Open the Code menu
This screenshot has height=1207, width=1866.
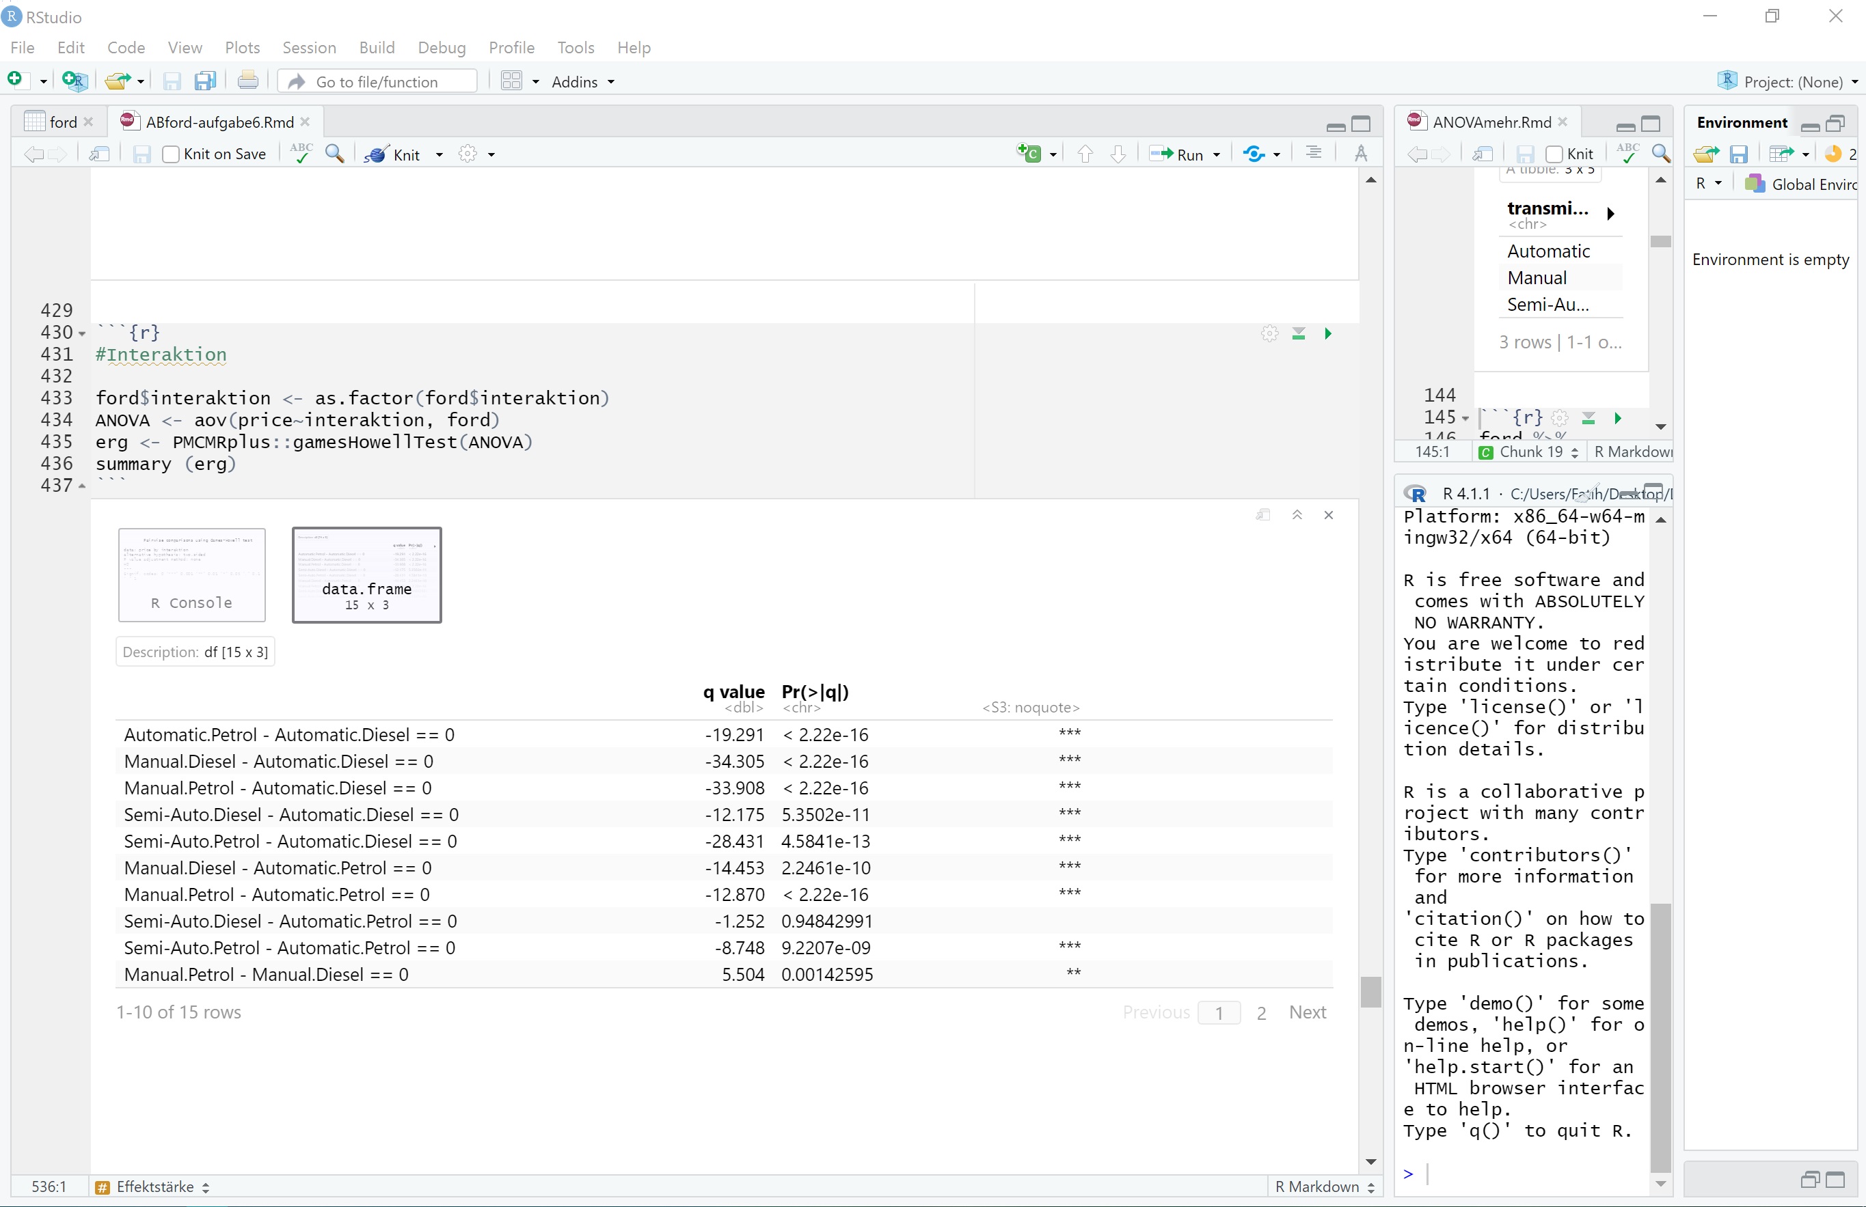tap(126, 47)
